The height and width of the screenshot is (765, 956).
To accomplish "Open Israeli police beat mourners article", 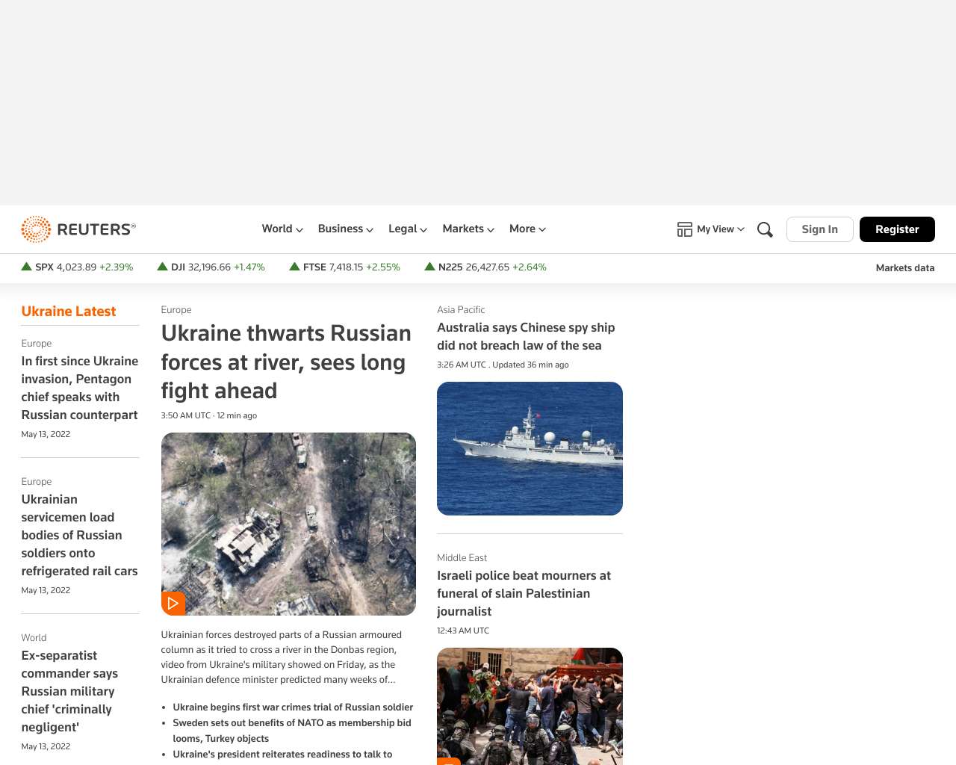I will click(524, 593).
